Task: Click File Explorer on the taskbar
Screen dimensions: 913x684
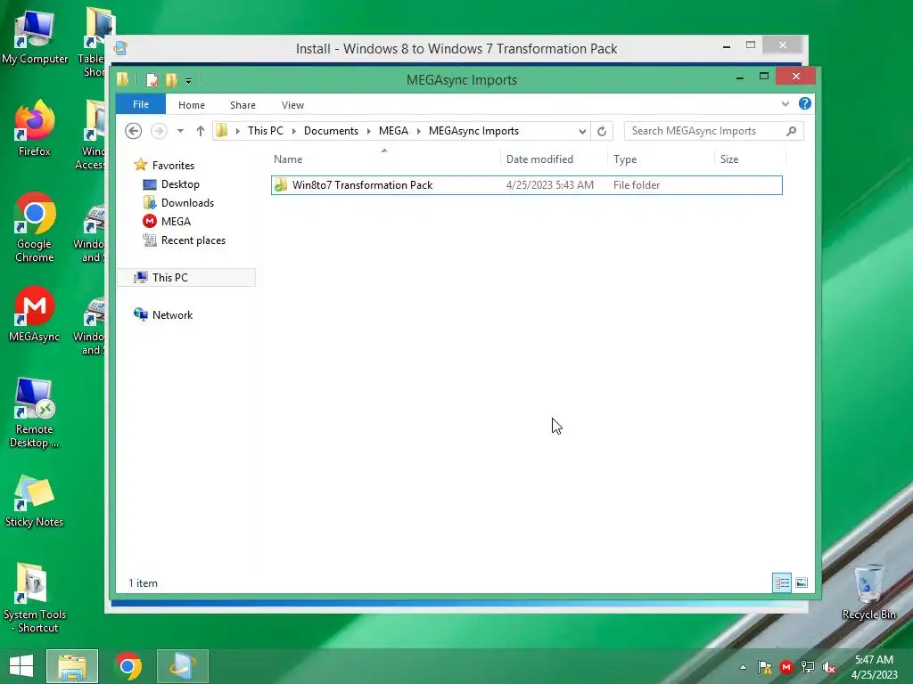Action: (x=72, y=666)
